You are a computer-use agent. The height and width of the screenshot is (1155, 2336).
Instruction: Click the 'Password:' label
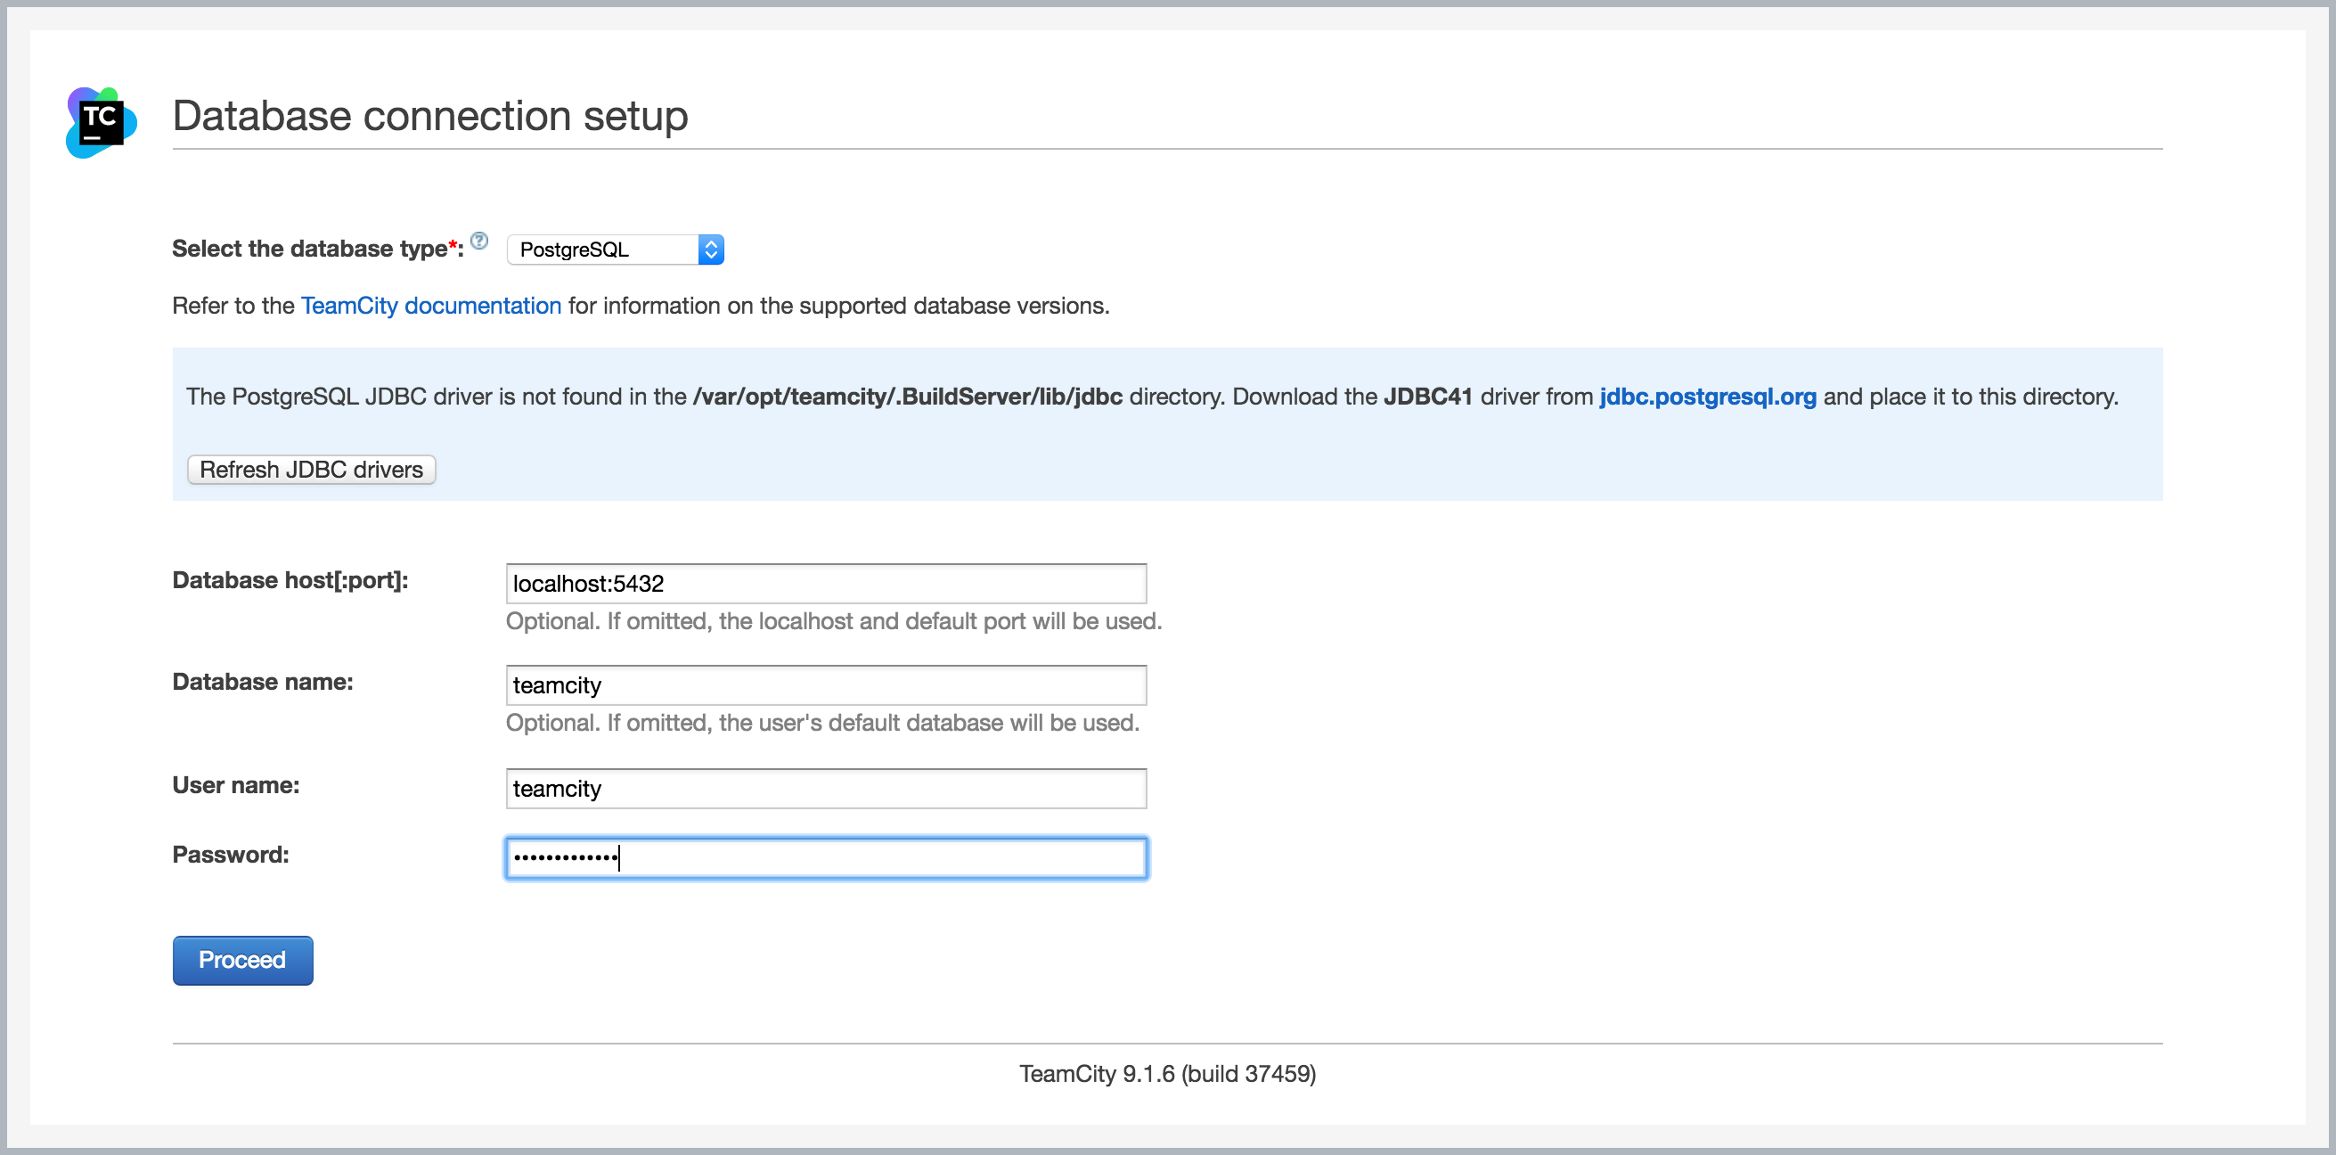pos(231,855)
